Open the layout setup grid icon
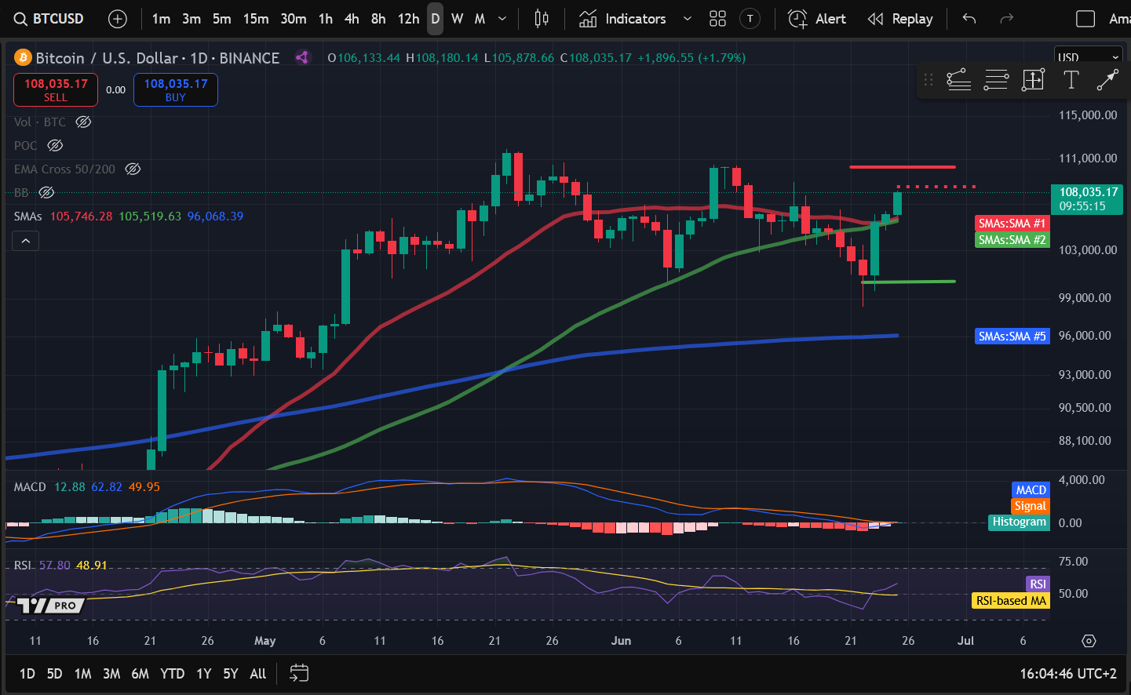The height and width of the screenshot is (695, 1131). [x=717, y=19]
